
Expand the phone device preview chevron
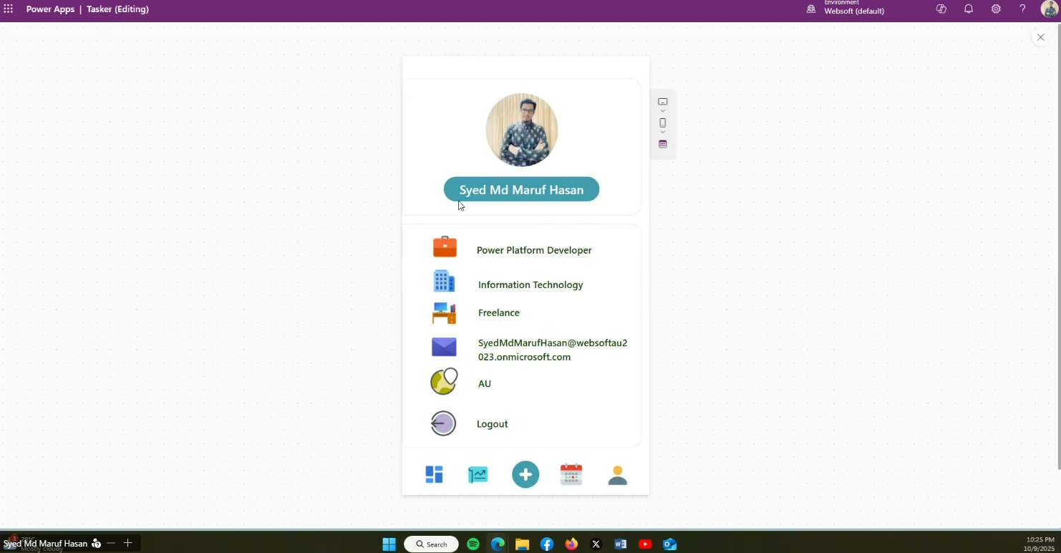pyautogui.click(x=662, y=133)
